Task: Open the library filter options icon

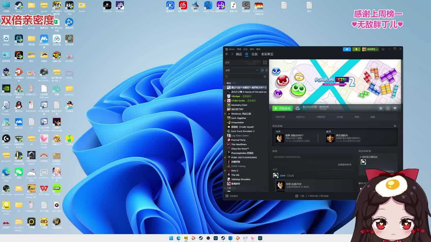Action: (265, 77)
